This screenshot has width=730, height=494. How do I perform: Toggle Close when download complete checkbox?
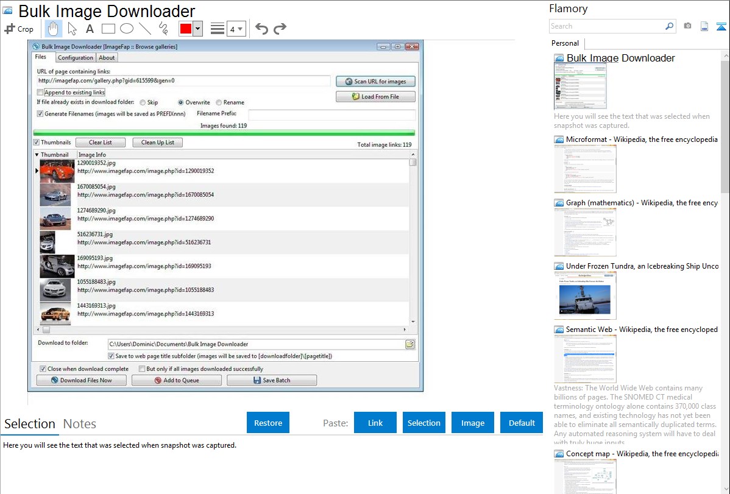[43, 369]
